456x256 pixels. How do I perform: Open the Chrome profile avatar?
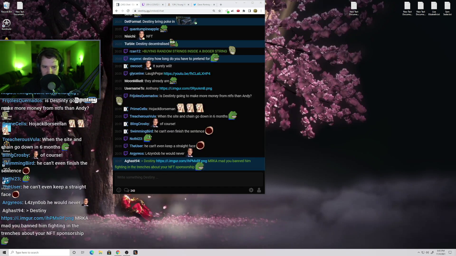coord(255,11)
